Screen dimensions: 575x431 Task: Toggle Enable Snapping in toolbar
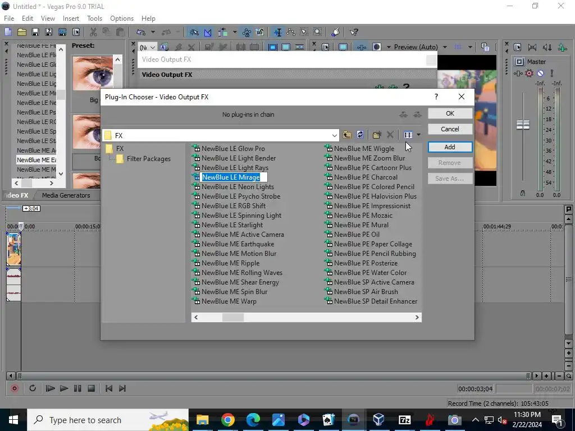tap(194, 32)
